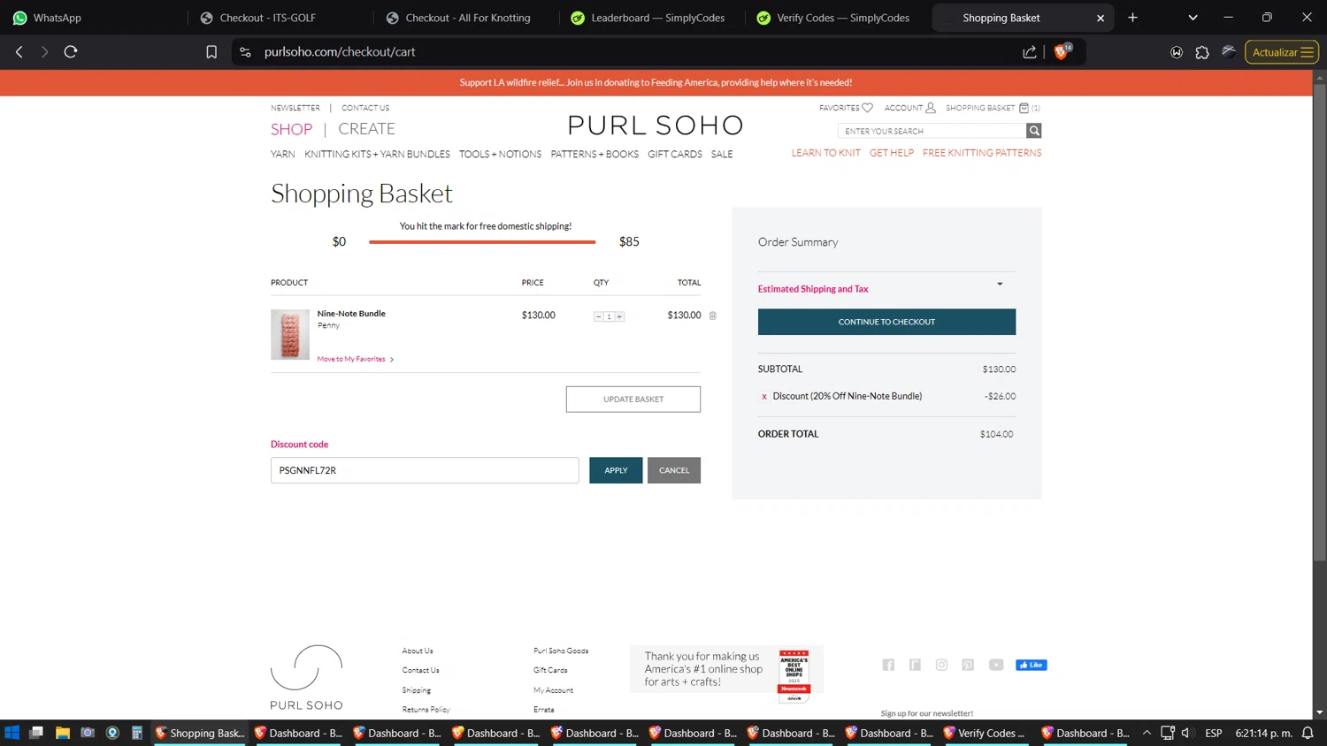Click the Facebook Like button

pos(1031,665)
